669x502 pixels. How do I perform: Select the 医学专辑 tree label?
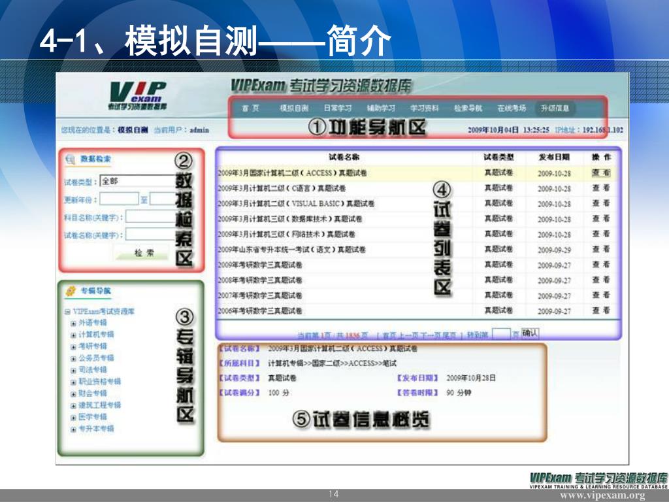93,416
